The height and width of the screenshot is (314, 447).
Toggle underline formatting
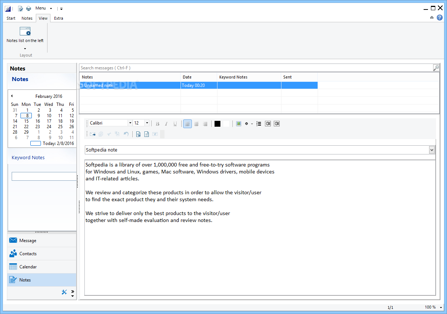point(175,124)
